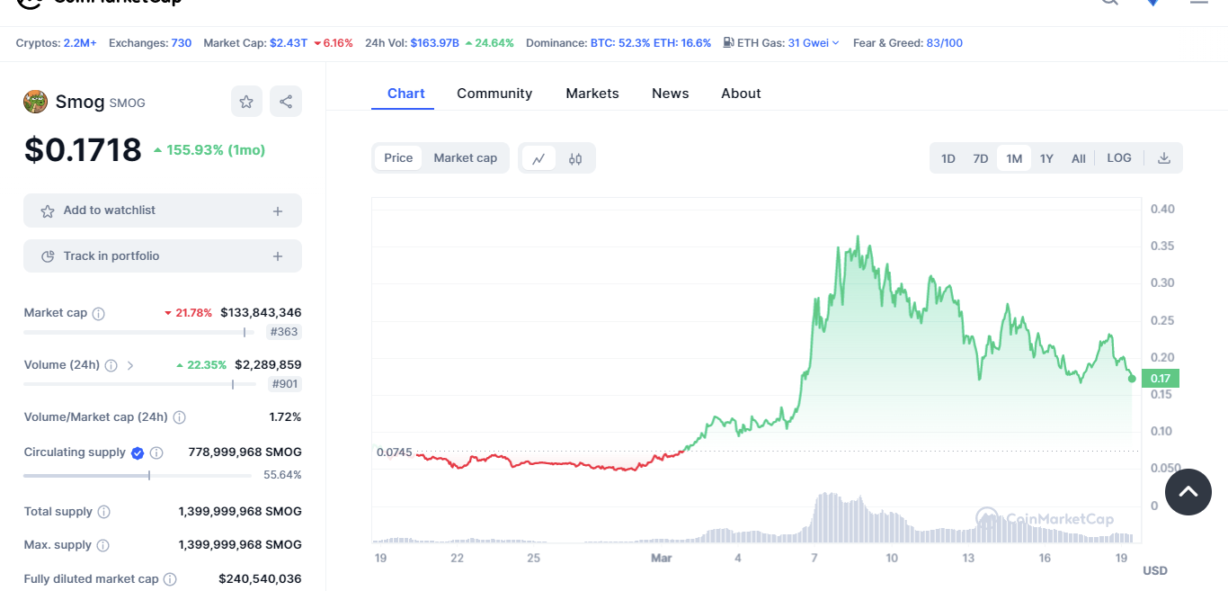Open Total supply info icon

[104, 512]
